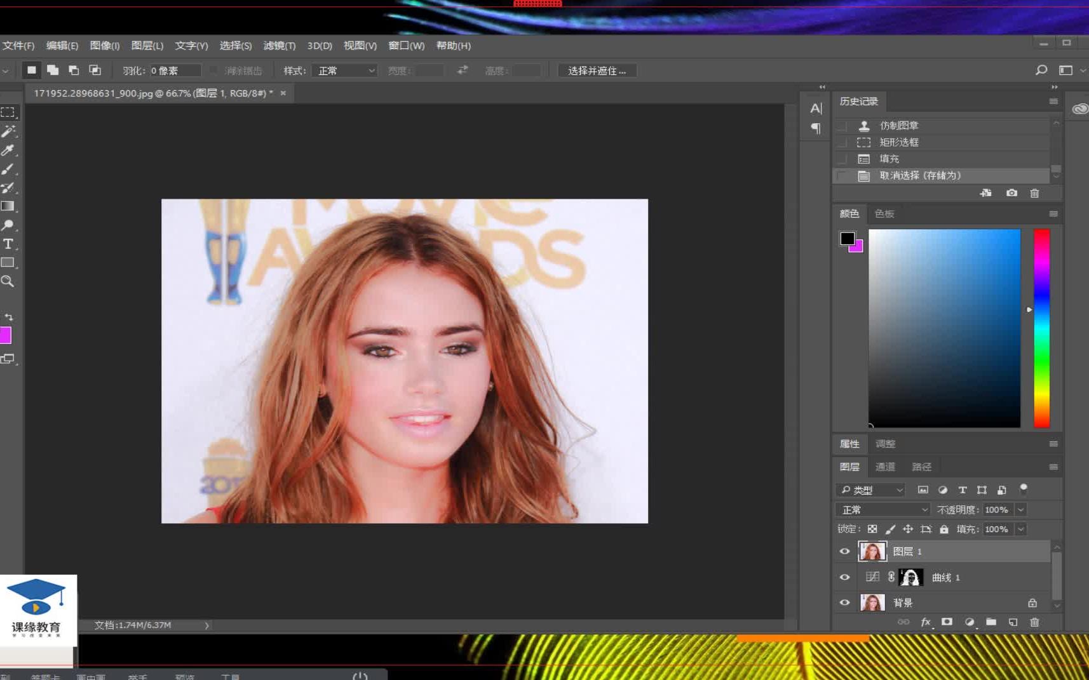Select the Gradient tool

pyautogui.click(x=8, y=206)
